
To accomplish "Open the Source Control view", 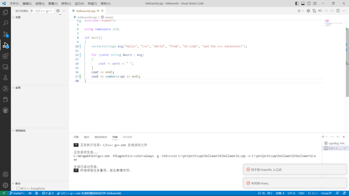I will 5,34.
